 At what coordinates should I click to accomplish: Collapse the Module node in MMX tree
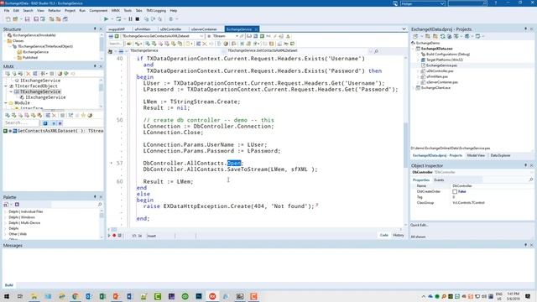tap(6, 102)
